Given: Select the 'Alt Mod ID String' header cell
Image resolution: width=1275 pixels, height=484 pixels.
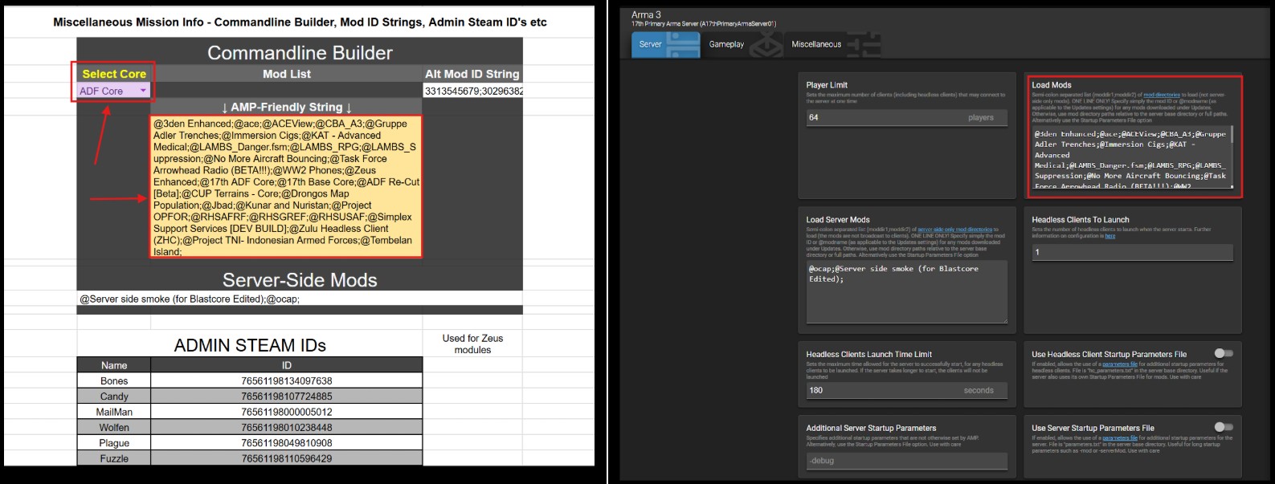Looking at the screenshot, I should (x=472, y=74).
